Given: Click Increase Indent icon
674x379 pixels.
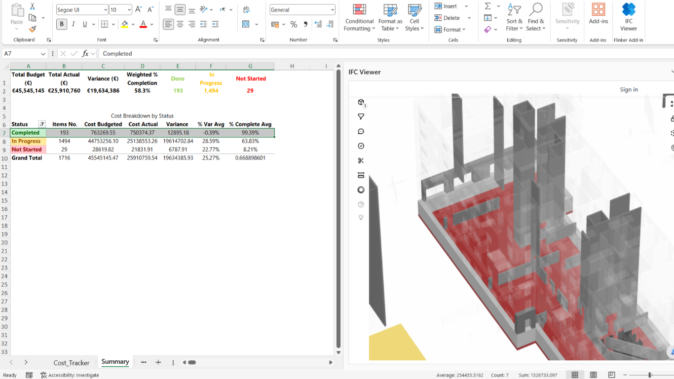Looking at the screenshot, I should pyautogui.click(x=215, y=24).
